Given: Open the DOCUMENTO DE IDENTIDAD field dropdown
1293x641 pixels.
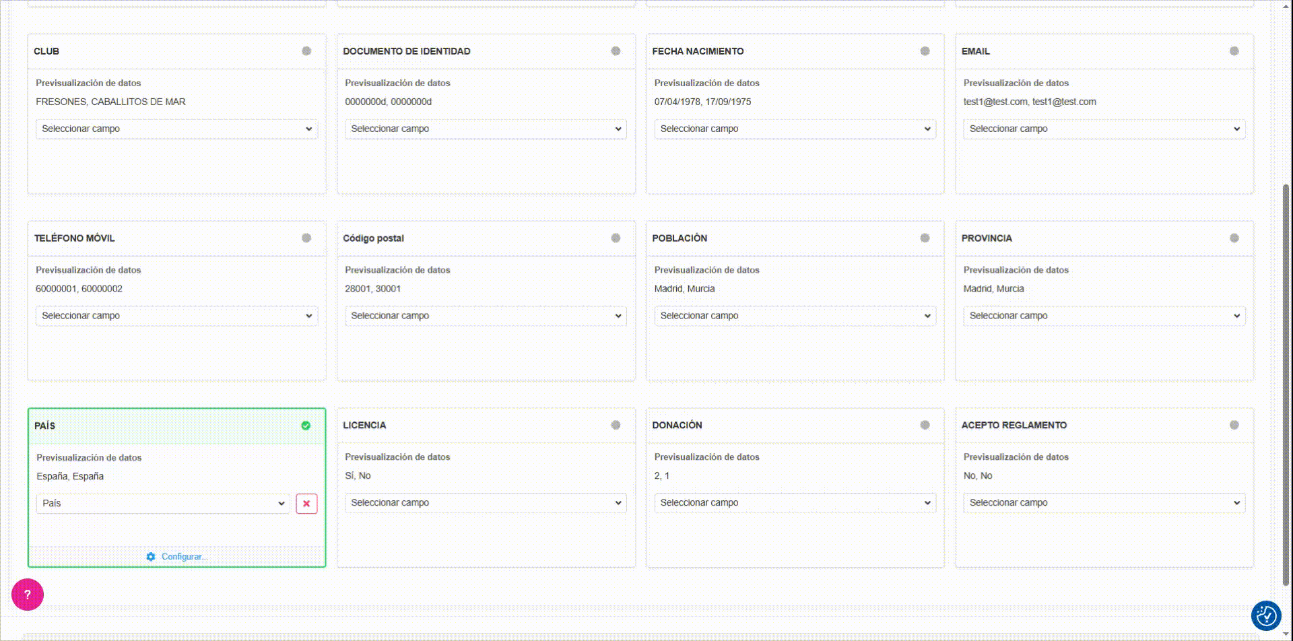Looking at the screenshot, I should (x=486, y=129).
